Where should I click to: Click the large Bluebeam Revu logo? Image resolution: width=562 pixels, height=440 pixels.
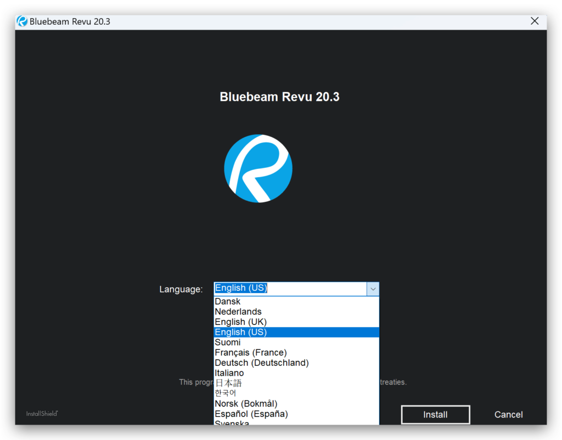click(258, 168)
